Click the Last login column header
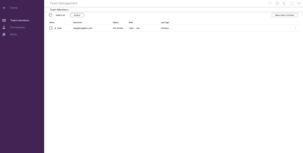 (x=165, y=22)
